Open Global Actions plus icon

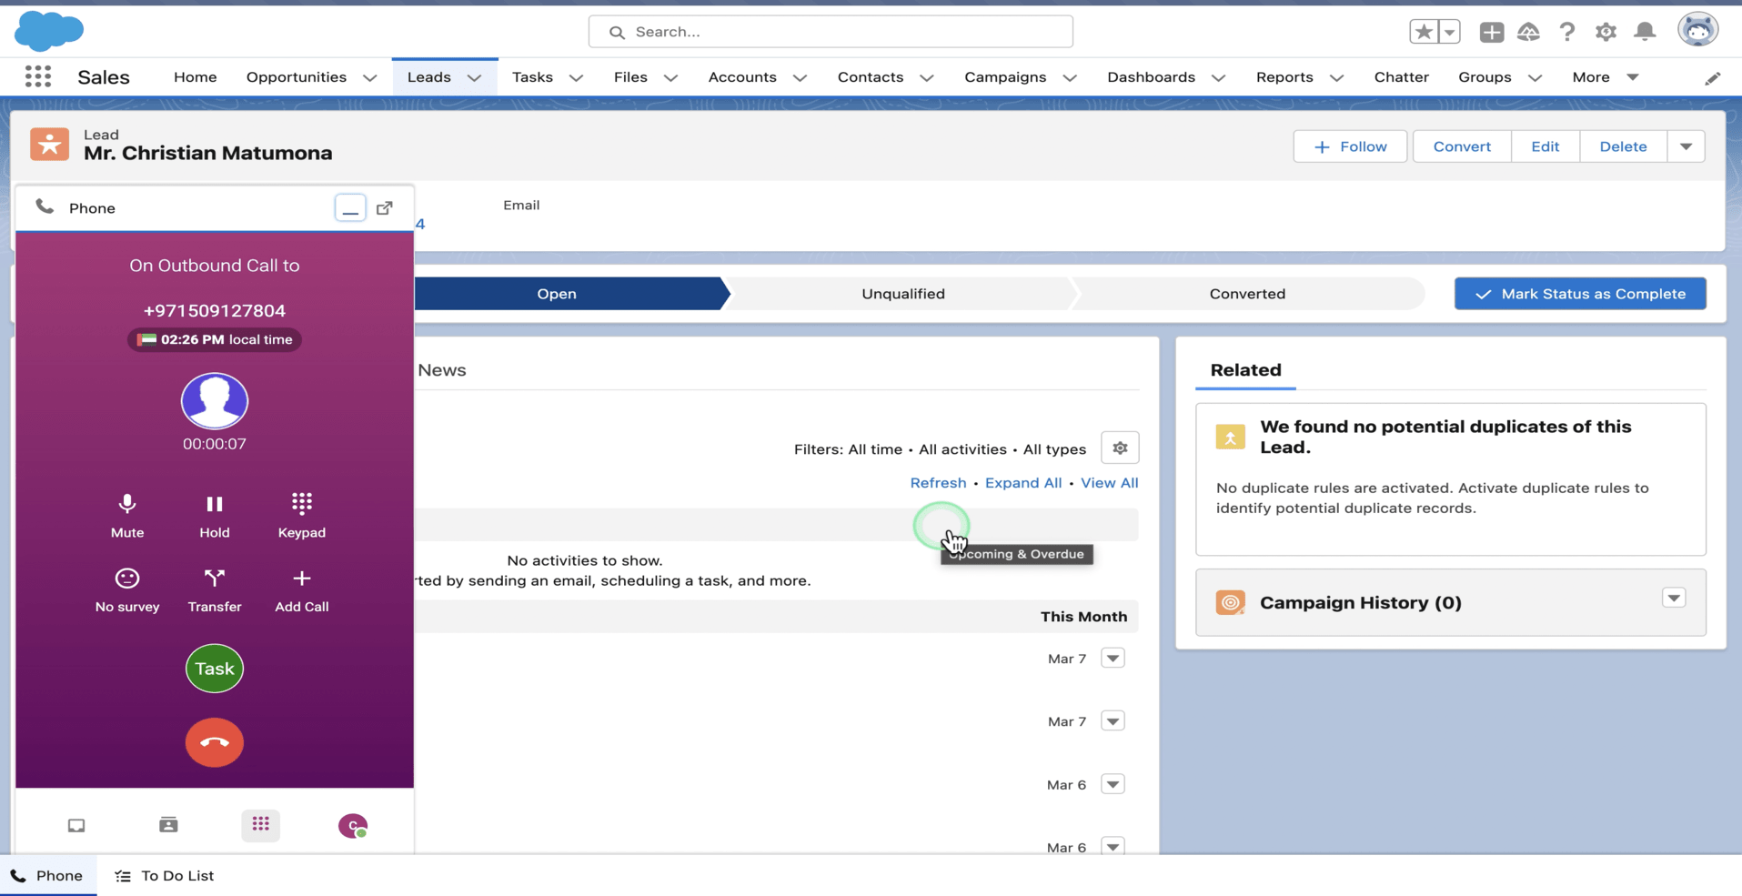point(1491,32)
